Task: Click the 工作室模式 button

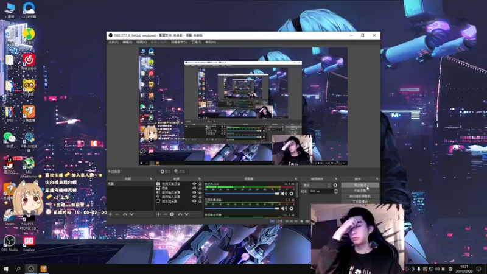Action: (360, 202)
